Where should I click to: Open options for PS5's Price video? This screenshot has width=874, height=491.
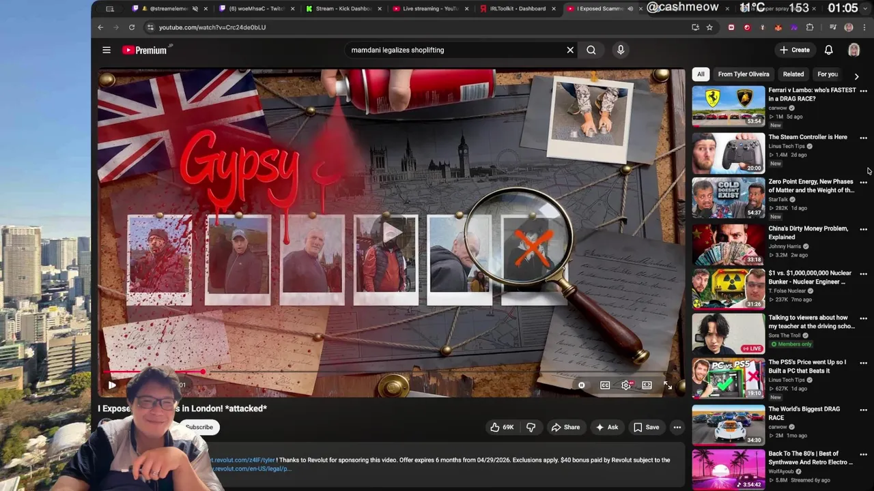point(863,363)
